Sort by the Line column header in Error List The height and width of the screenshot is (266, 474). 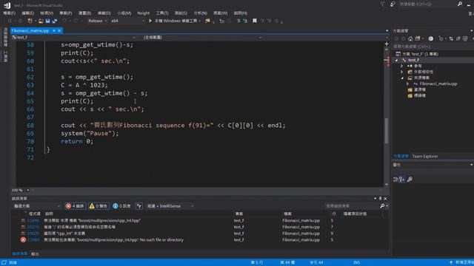(x=334, y=214)
